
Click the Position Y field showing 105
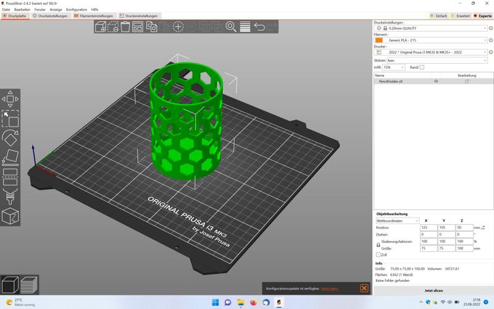[x=446, y=227]
